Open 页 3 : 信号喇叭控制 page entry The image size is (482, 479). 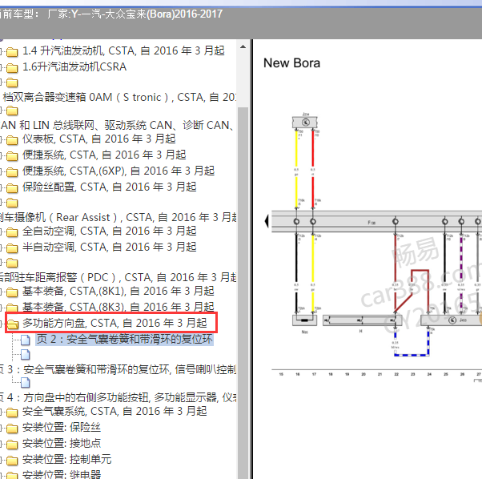pos(118,369)
